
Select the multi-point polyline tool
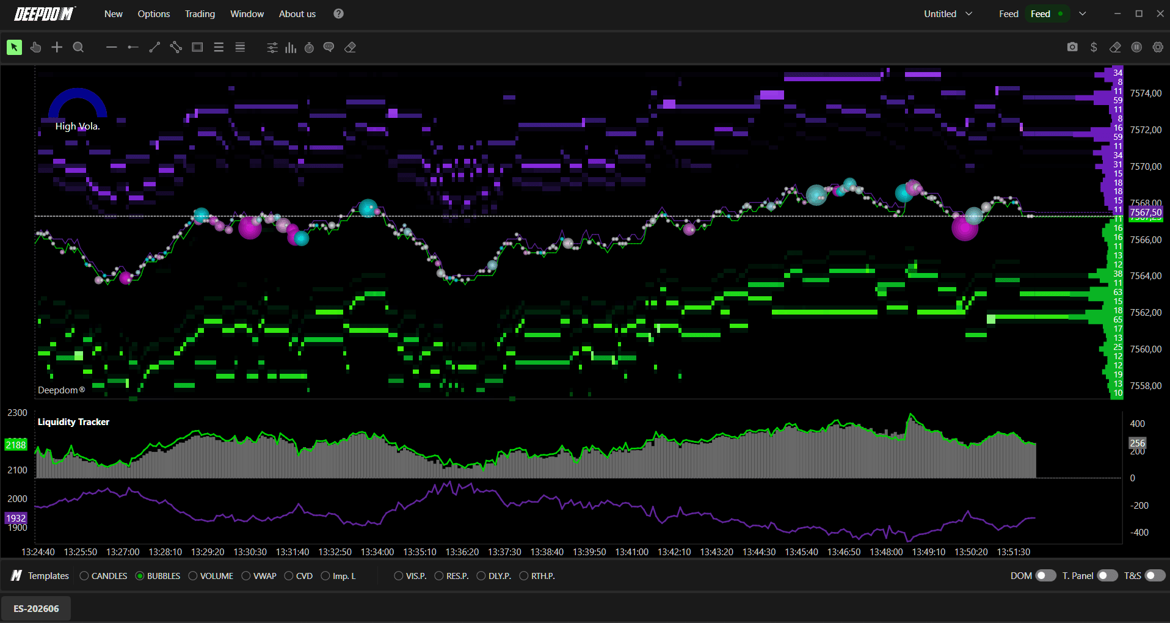(x=176, y=47)
